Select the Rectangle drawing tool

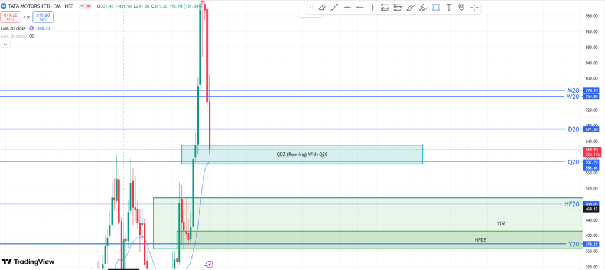point(437,7)
